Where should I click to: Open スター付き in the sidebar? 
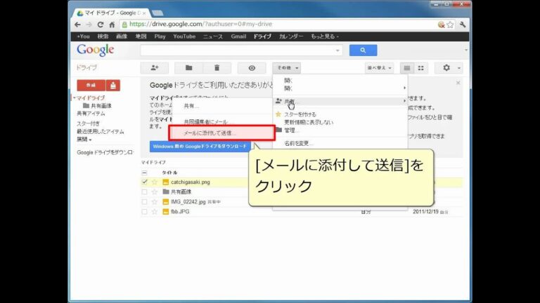pos(88,123)
